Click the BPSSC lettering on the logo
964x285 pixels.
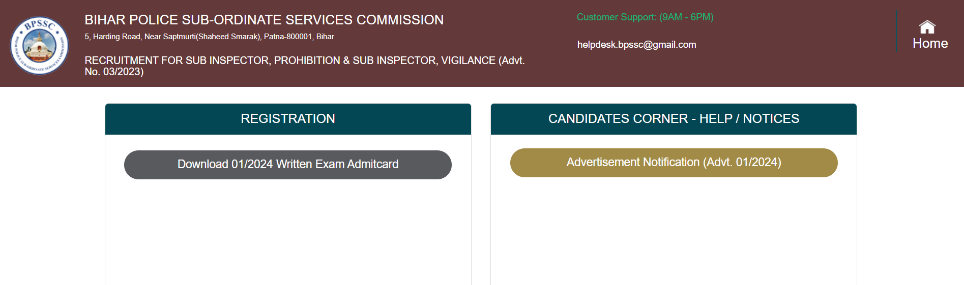40,24
